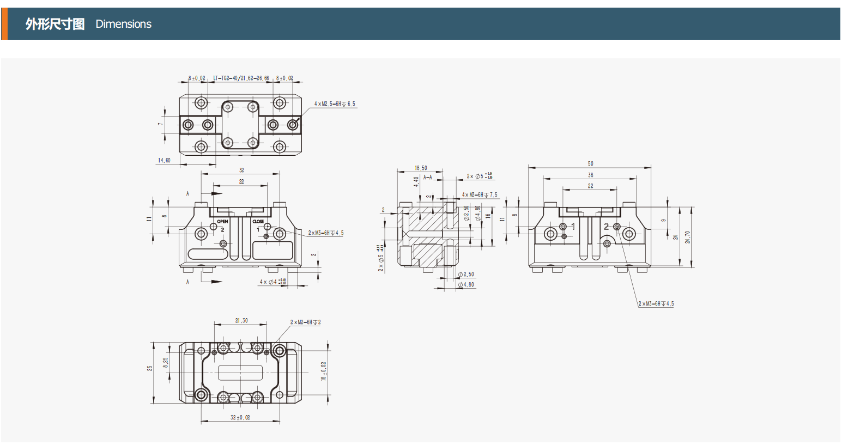The width and height of the screenshot is (842, 445).
Task: Click the '25' height dimension on bottom view
Action: [x=150, y=368]
